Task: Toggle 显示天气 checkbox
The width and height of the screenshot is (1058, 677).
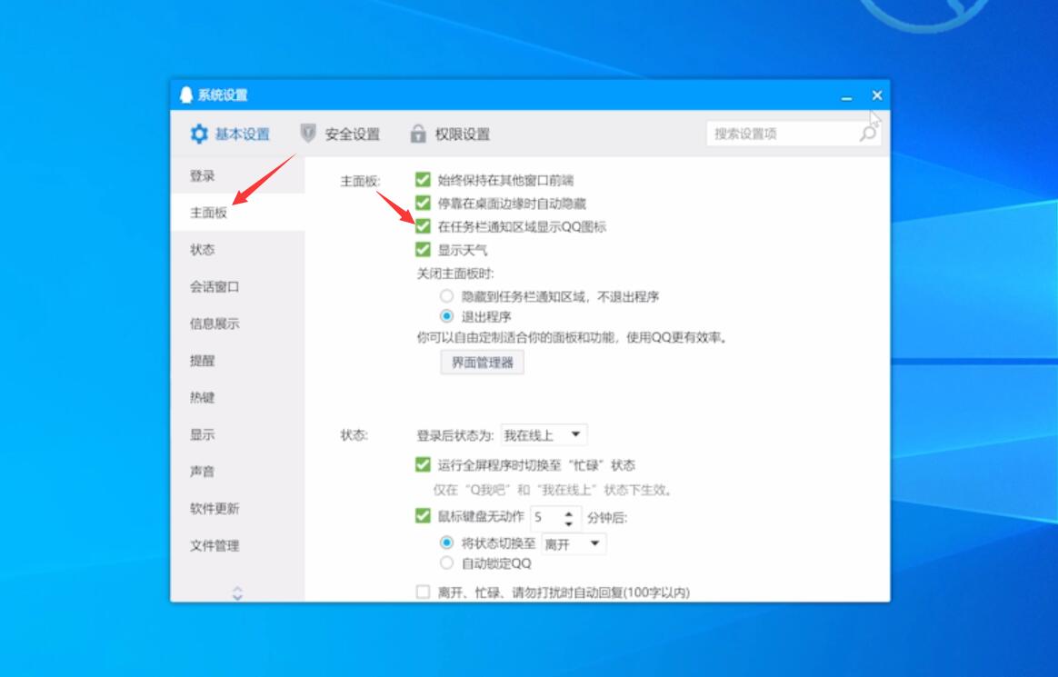Action: [x=423, y=250]
